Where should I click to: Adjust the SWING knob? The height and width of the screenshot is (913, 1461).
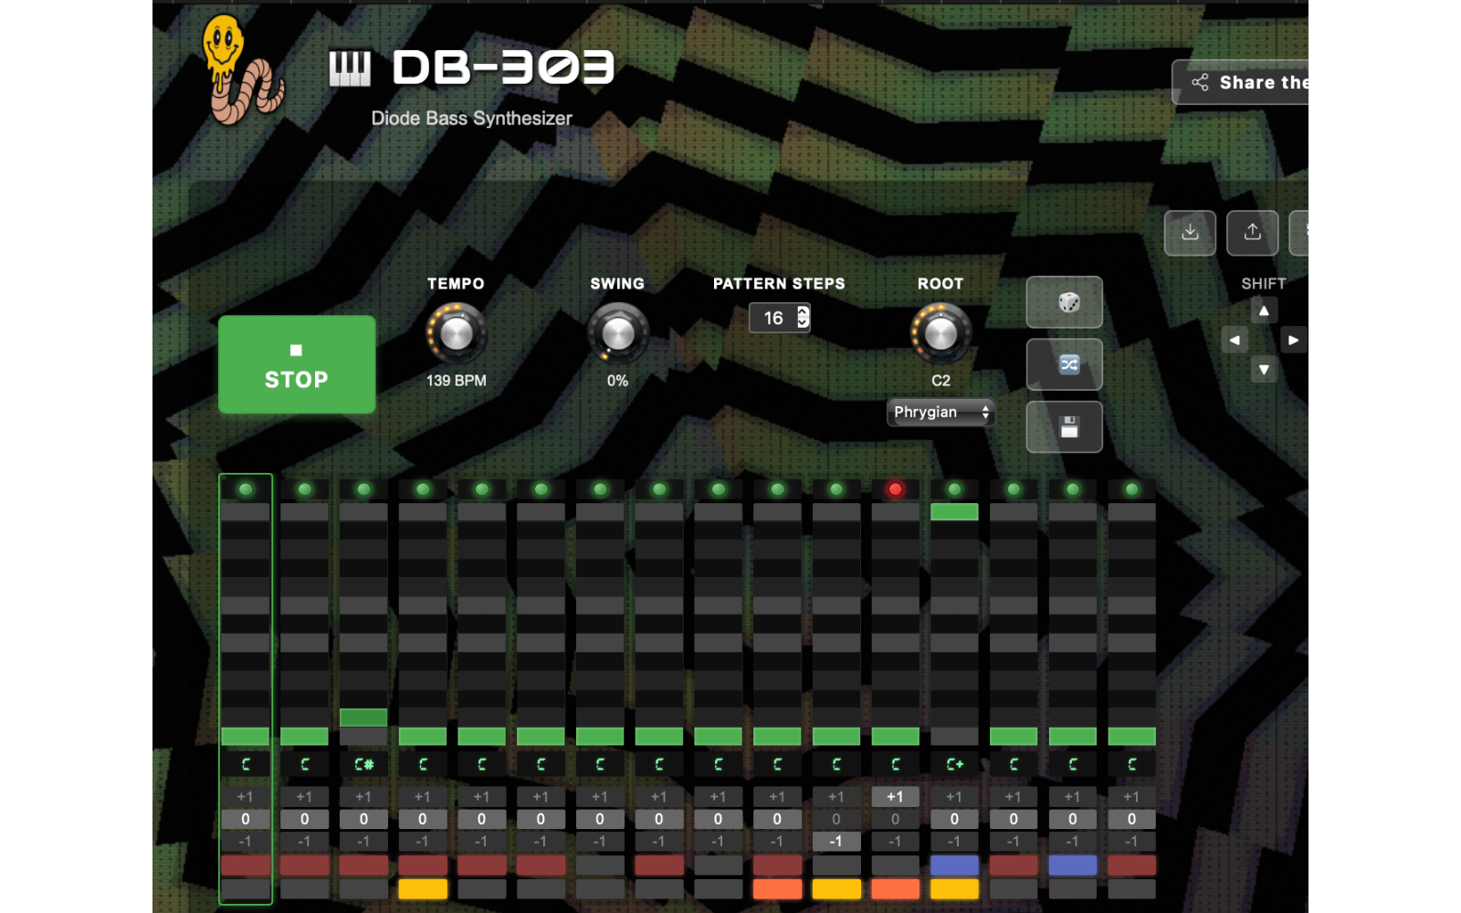tap(616, 334)
